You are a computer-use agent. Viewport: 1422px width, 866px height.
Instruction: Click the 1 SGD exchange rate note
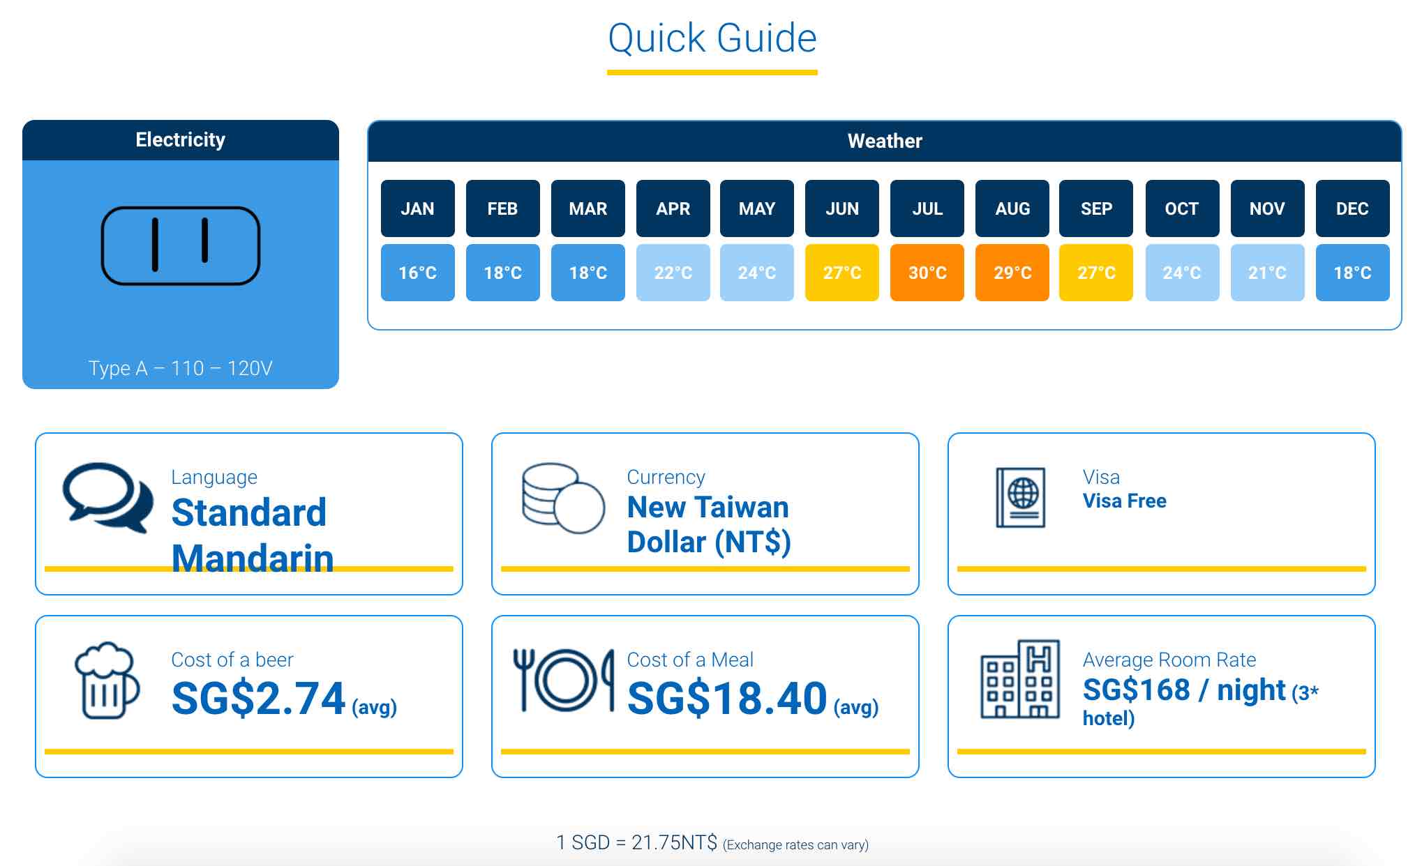tap(712, 843)
